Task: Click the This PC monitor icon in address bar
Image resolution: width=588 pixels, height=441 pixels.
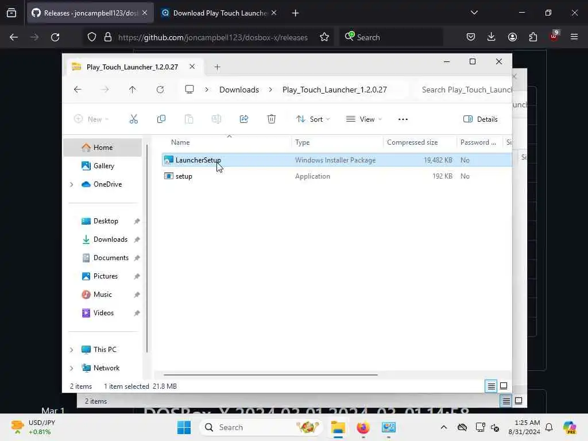Action: 189,90
